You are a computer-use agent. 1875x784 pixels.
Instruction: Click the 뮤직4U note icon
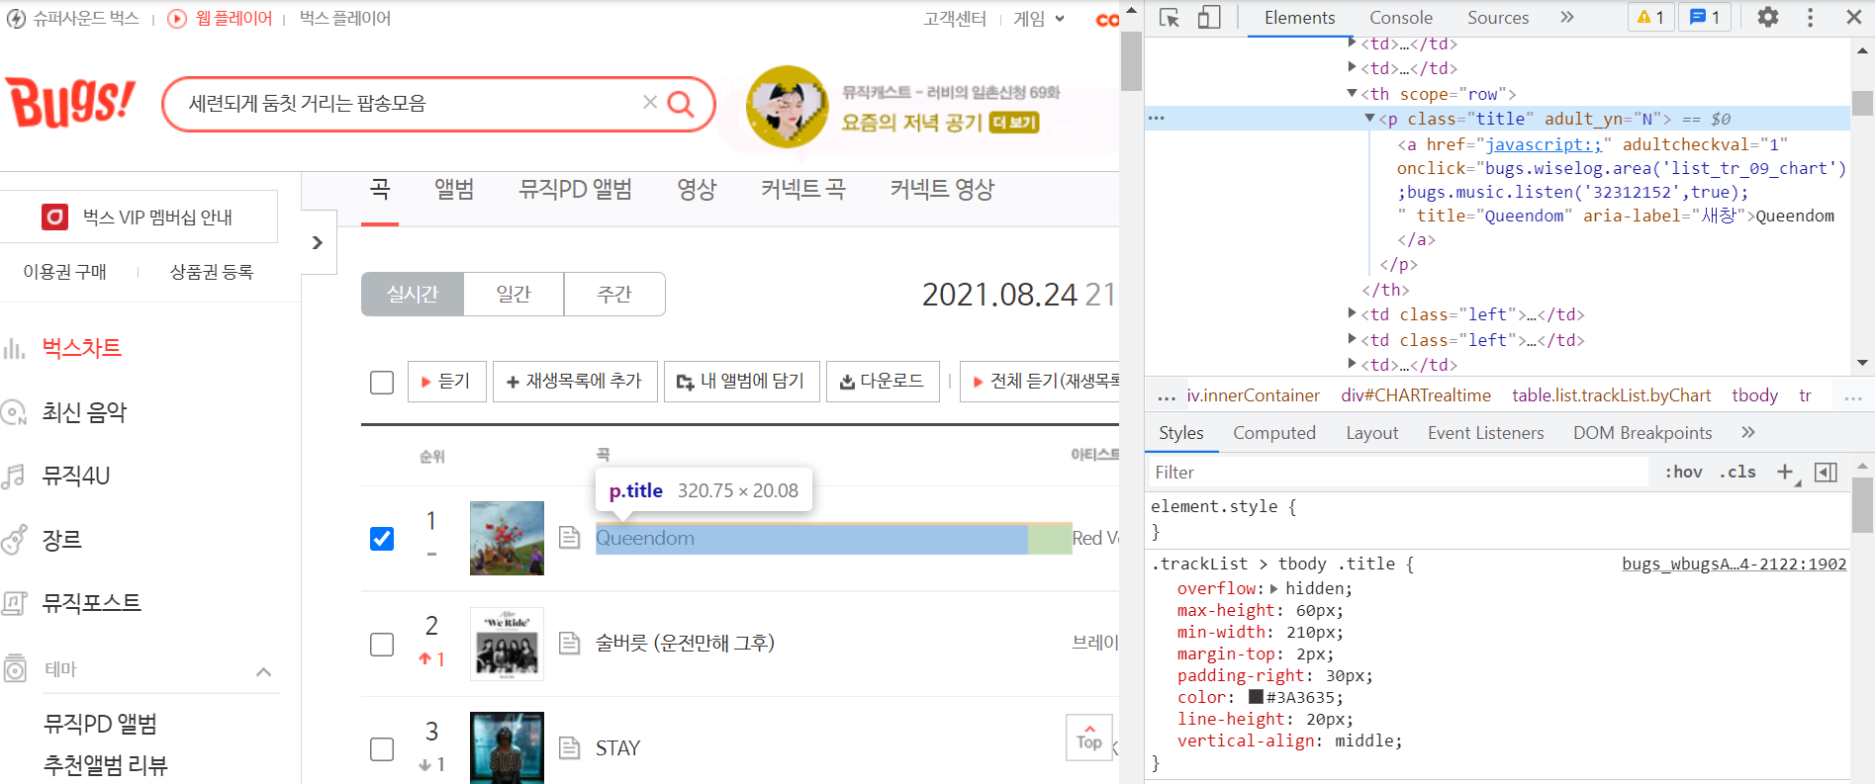[14, 477]
